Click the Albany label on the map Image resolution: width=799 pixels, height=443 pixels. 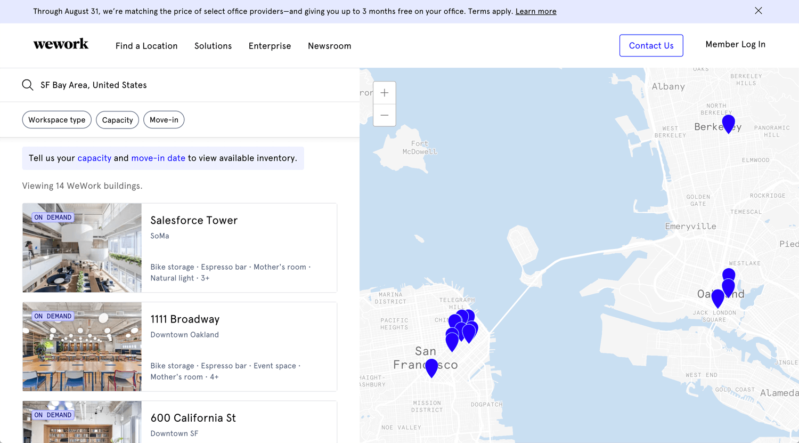668,86
